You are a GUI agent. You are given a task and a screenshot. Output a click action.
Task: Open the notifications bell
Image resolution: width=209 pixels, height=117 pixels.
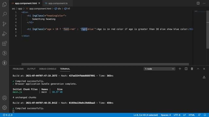point(205,115)
